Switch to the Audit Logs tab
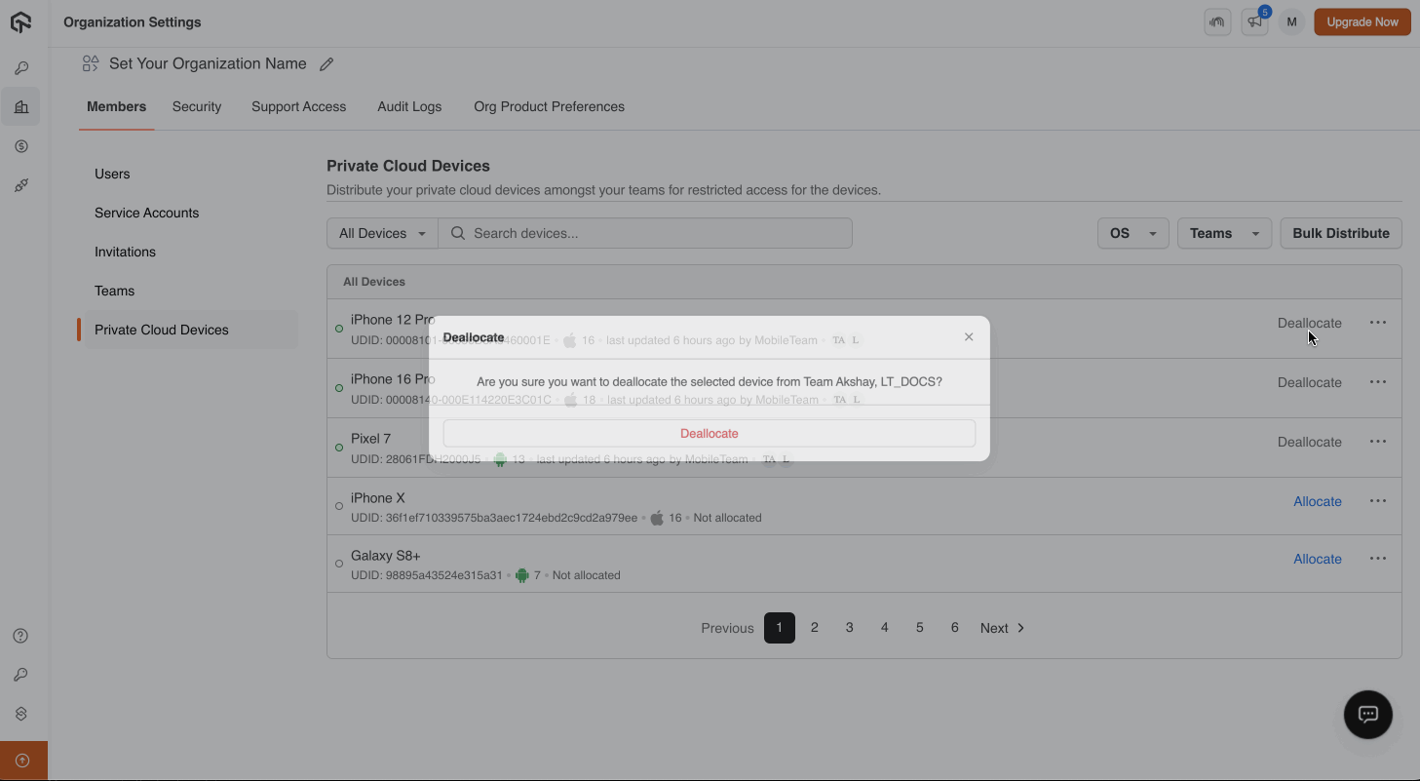Image resolution: width=1420 pixels, height=781 pixels. (x=409, y=106)
